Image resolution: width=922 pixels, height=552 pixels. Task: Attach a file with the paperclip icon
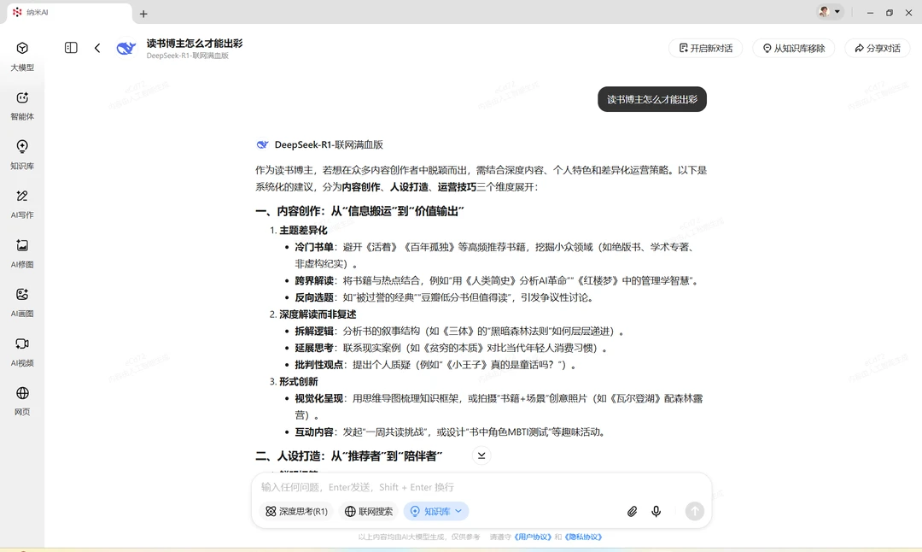click(632, 511)
